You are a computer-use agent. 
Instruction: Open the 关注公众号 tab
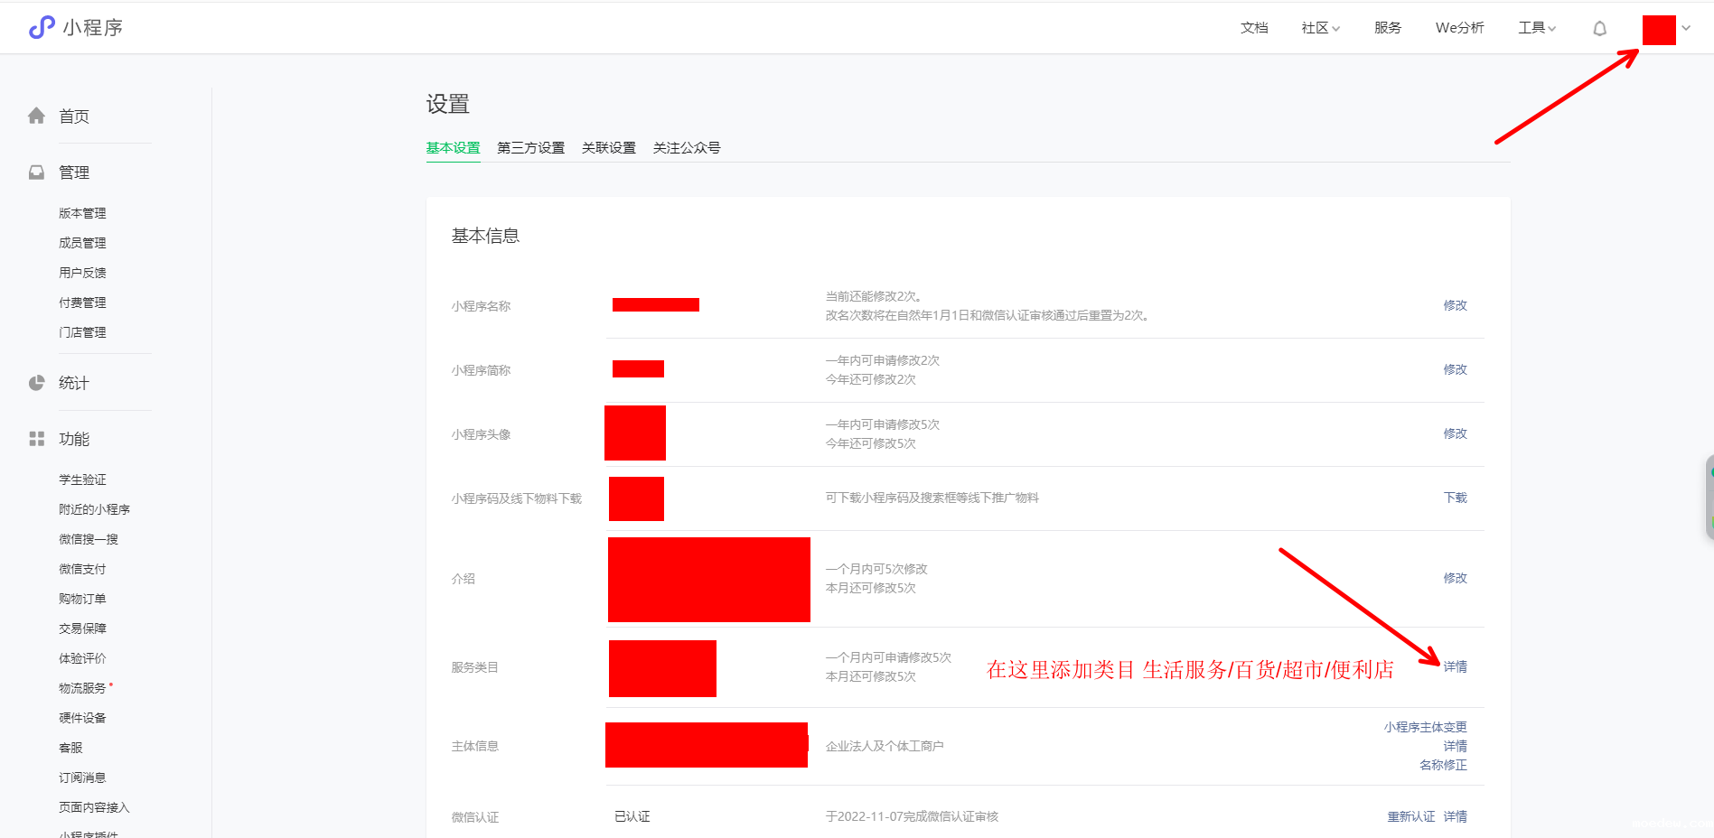(686, 147)
